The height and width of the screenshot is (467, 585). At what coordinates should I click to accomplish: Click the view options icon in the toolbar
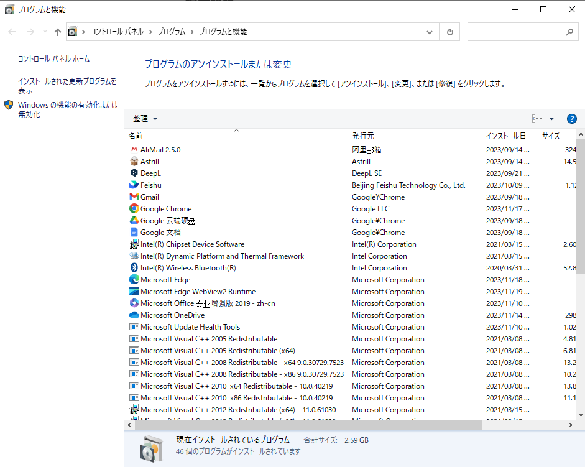(x=537, y=118)
